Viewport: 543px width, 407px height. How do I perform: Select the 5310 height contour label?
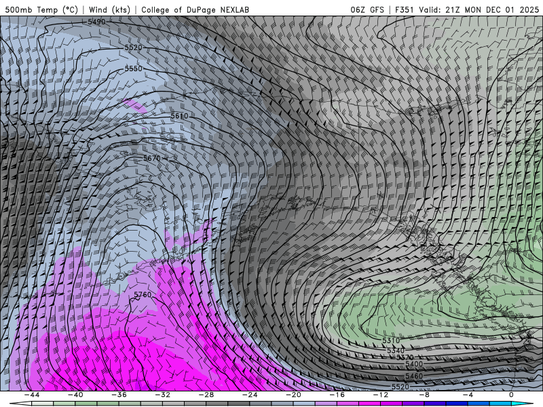point(391,341)
